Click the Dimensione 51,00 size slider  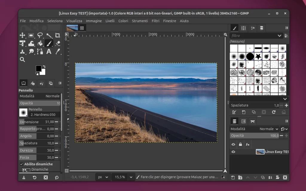coord(37,122)
